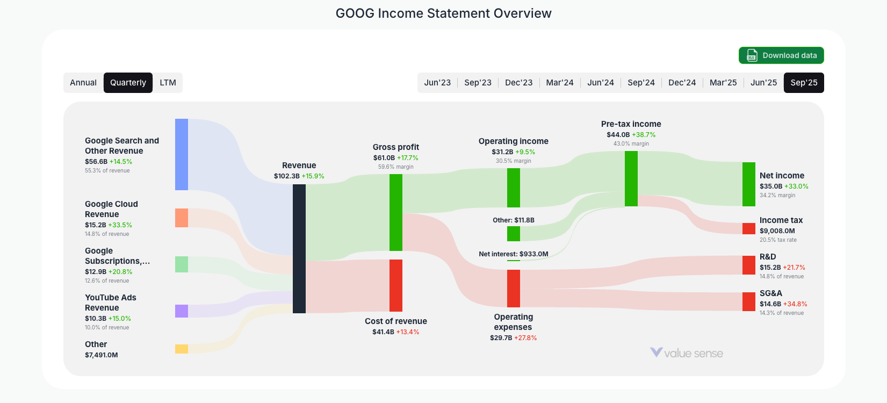887x403 pixels.
Task: Select the Mar'24 quarter
Action: (559, 82)
